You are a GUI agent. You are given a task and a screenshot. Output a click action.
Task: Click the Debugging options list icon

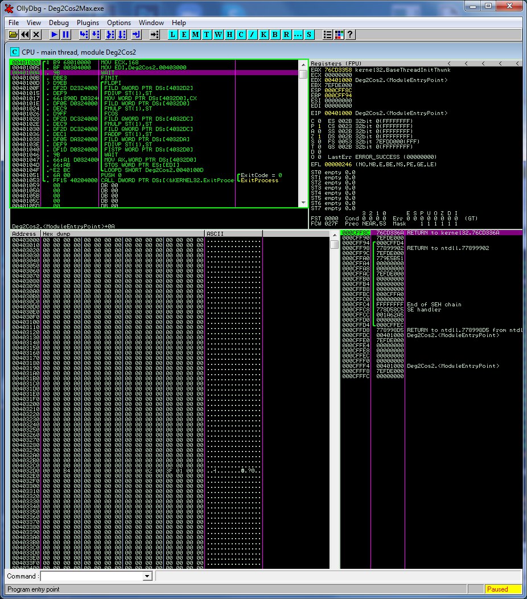pyautogui.click(x=327, y=35)
